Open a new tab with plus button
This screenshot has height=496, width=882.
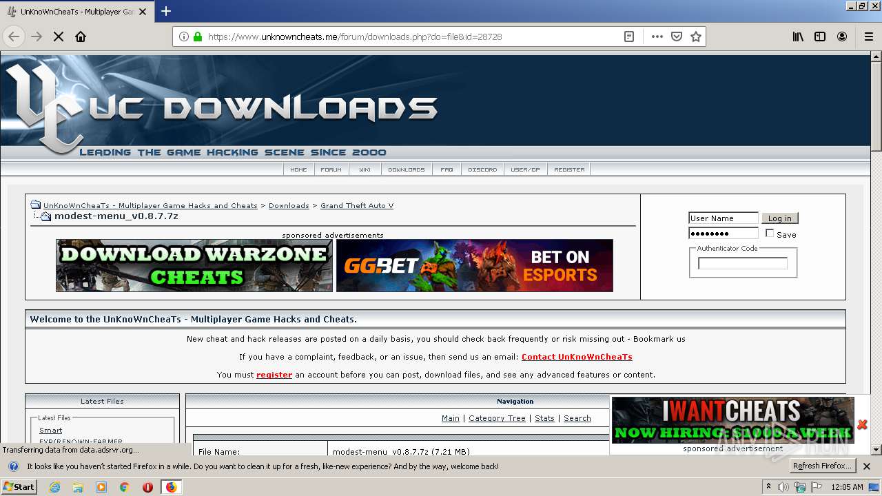[166, 11]
